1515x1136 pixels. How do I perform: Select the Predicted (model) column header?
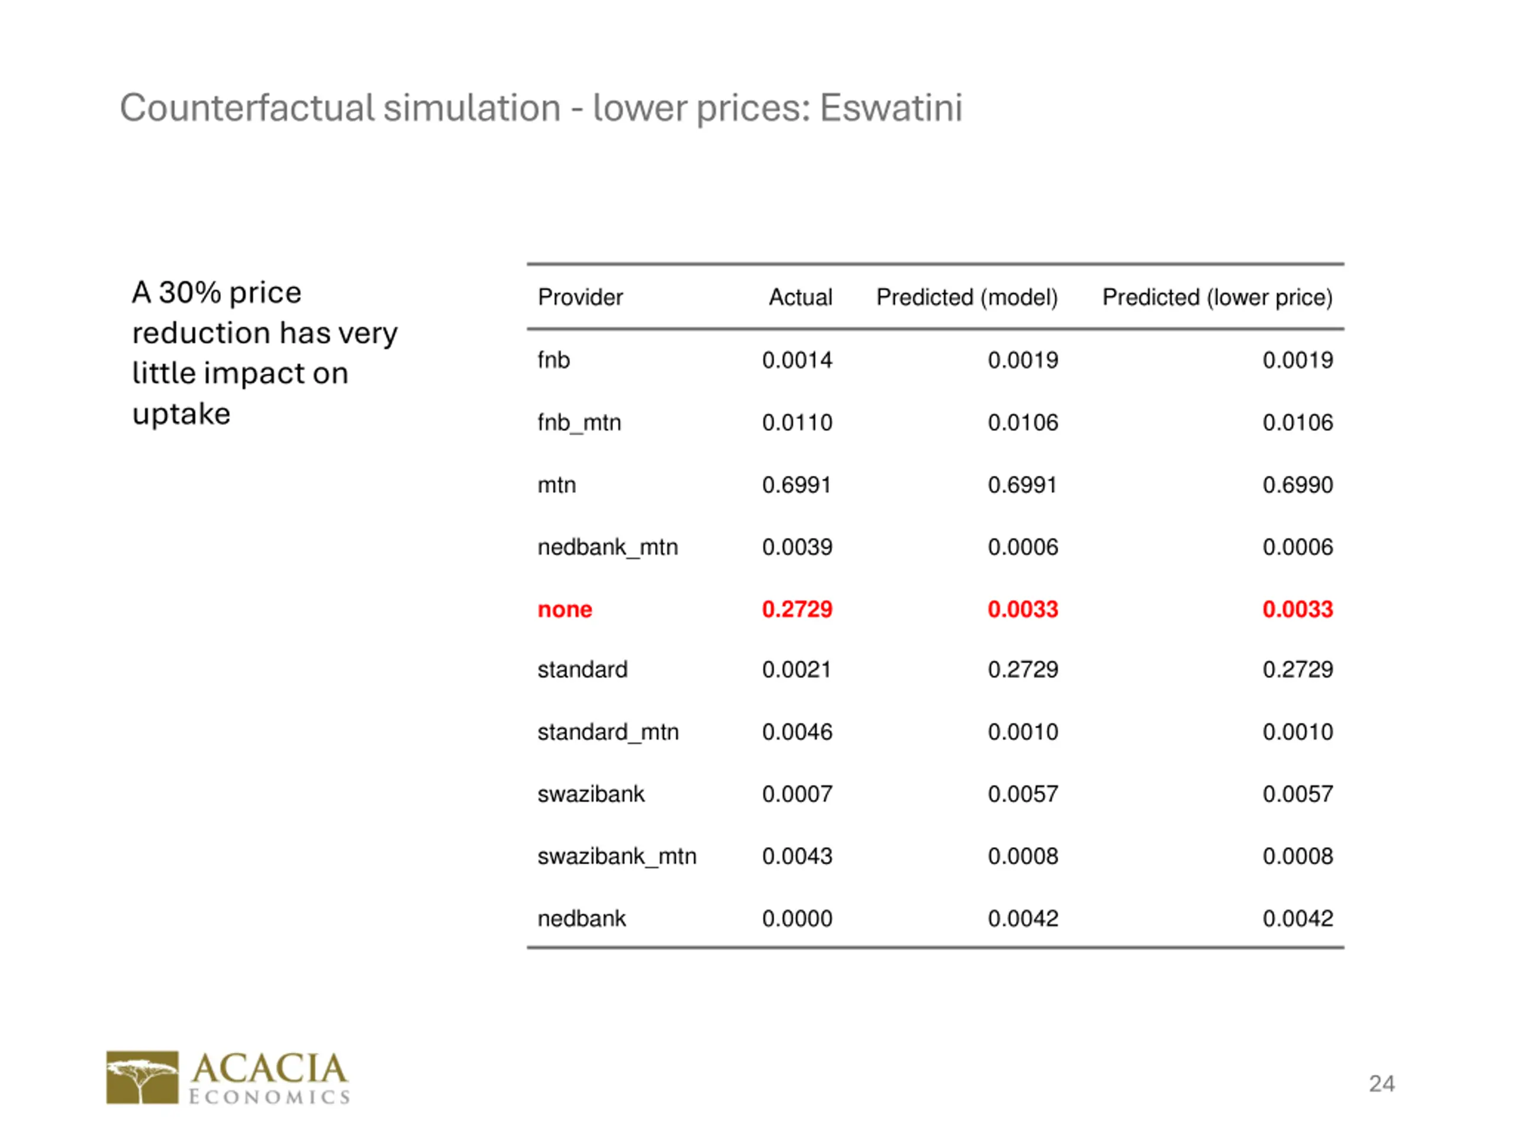pyautogui.click(x=967, y=297)
